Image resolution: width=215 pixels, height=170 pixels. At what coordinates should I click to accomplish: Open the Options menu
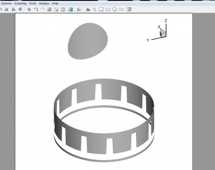[x=6, y=3]
